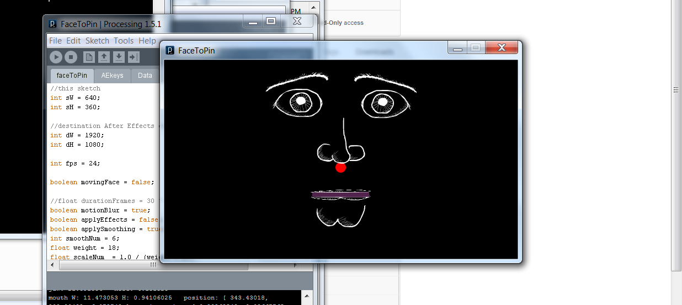Click the icon in the FaceToPin sketch window title bar
The width and height of the screenshot is (682, 305).
click(171, 51)
